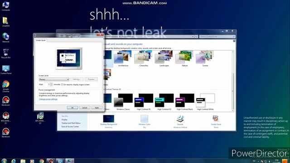Screen dimensions: 290x163
Task: Click the themes list scrollbar up arrow
Action: [232, 52]
